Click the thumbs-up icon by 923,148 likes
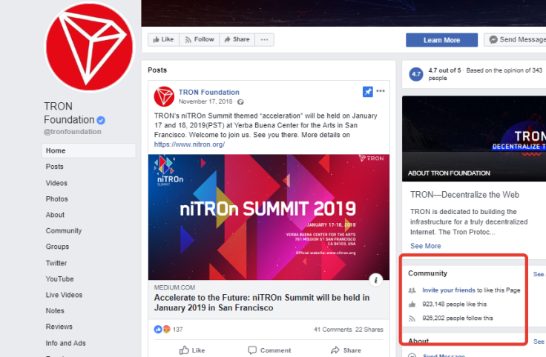 point(412,304)
